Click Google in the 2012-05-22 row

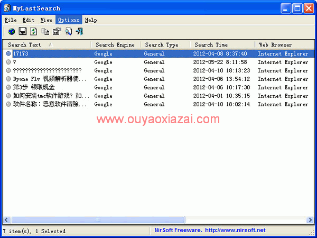[x=104, y=62]
